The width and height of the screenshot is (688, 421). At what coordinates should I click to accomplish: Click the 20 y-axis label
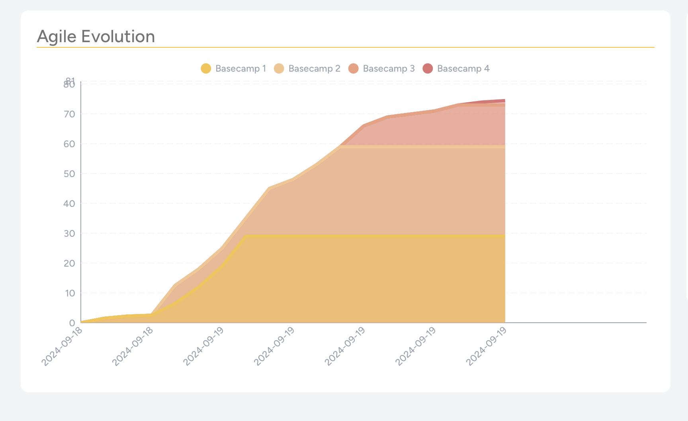pyautogui.click(x=69, y=263)
